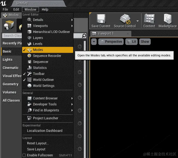178x158 pixels.
Task: Toggle the Modes panel entry off
Action: (48, 50)
